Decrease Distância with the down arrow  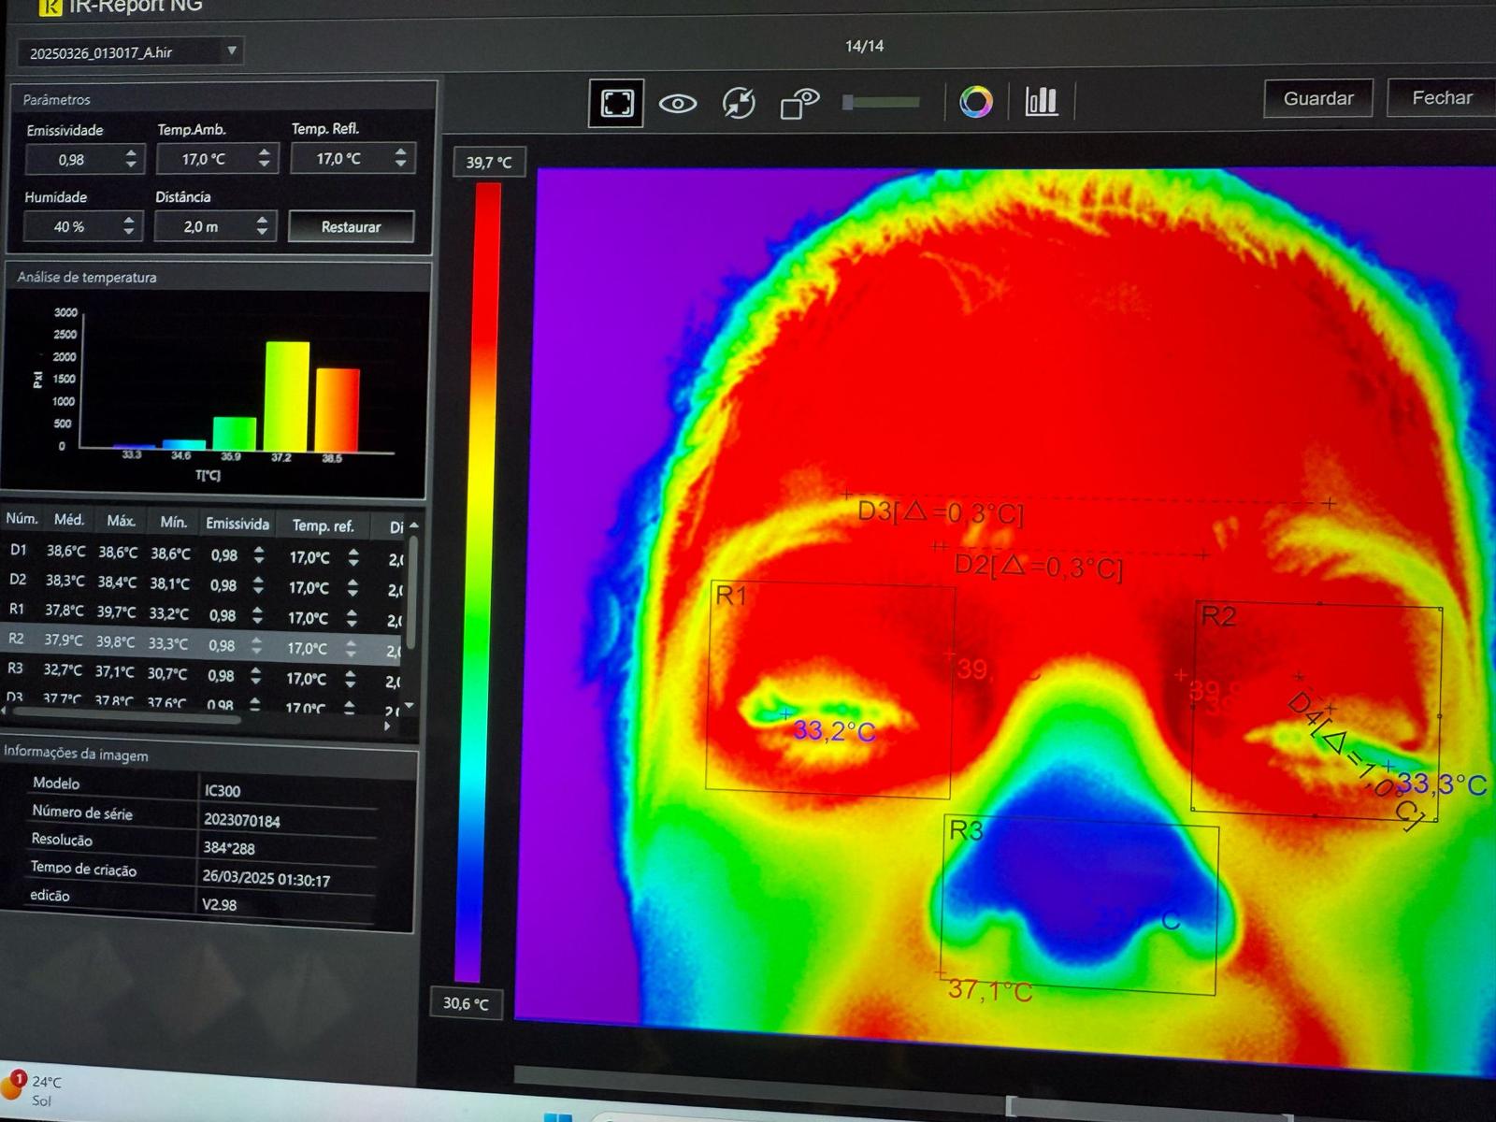coord(263,232)
